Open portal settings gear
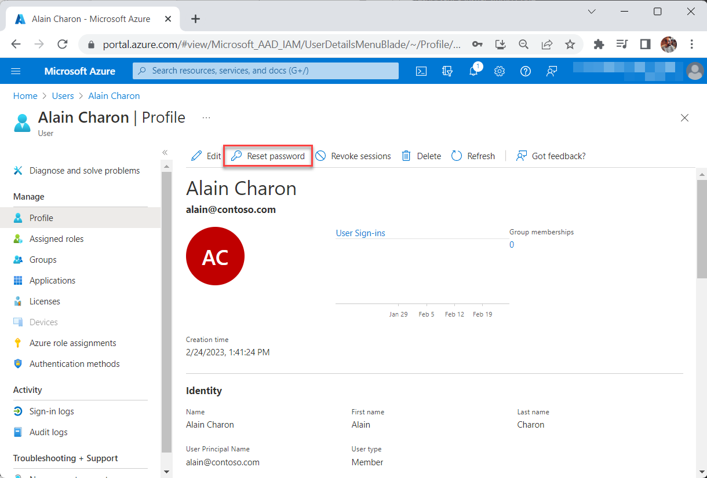The image size is (707, 478). tap(500, 71)
